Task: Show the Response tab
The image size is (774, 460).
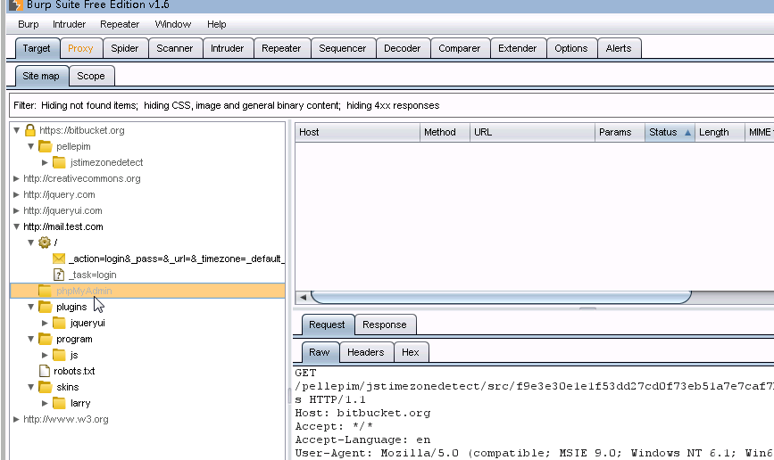Action: click(385, 324)
